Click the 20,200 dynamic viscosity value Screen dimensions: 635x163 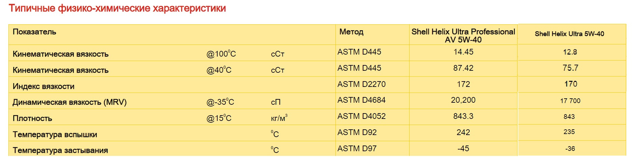[463, 100]
